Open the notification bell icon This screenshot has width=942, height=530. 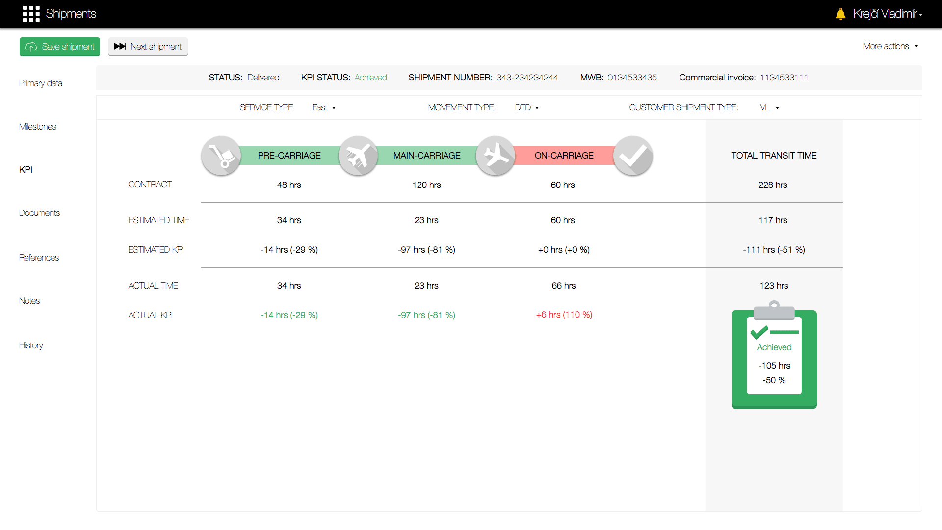coord(841,14)
